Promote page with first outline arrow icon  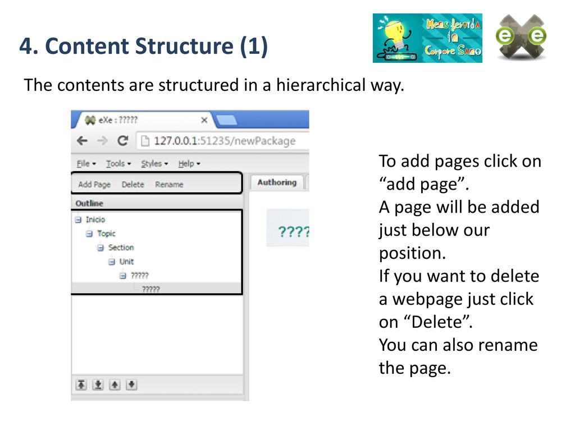pyautogui.click(x=81, y=384)
